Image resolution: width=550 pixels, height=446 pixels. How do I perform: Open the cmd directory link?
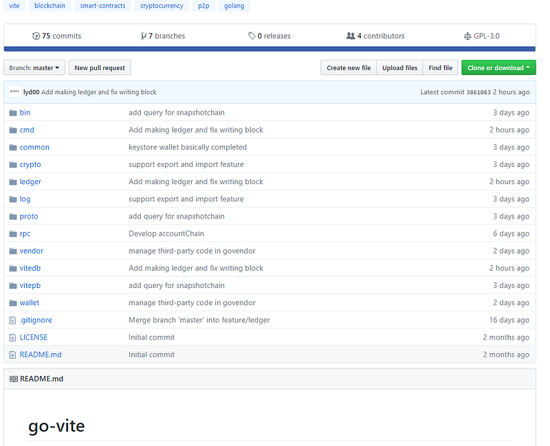click(x=27, y=130)
